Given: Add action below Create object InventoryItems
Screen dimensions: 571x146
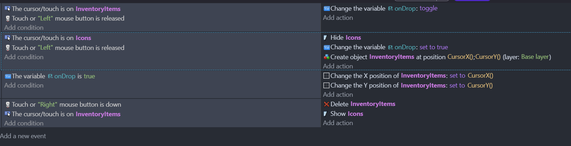Looking at the screenshot, I should pos(338,66).
